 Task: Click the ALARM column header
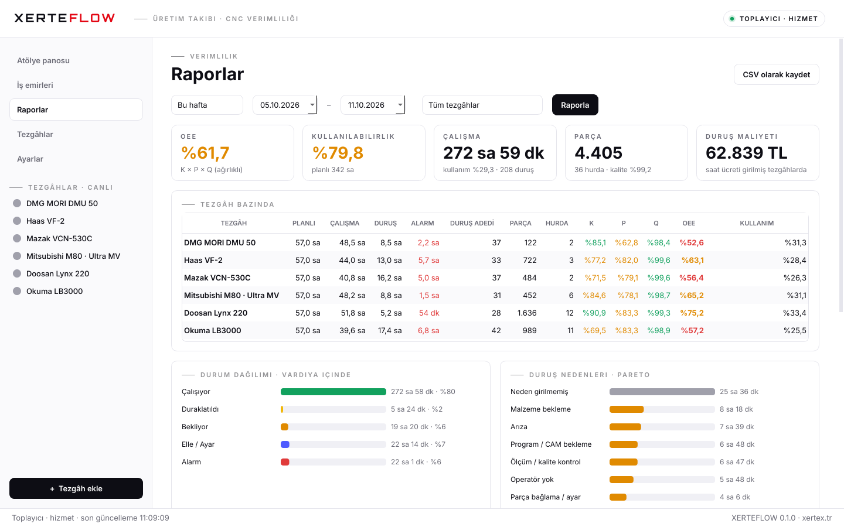click(423, 223)
